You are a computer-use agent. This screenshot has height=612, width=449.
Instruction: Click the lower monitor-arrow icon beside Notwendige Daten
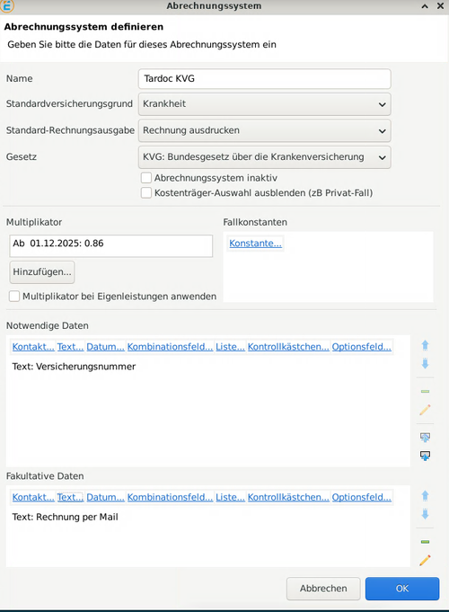[426, 456]
